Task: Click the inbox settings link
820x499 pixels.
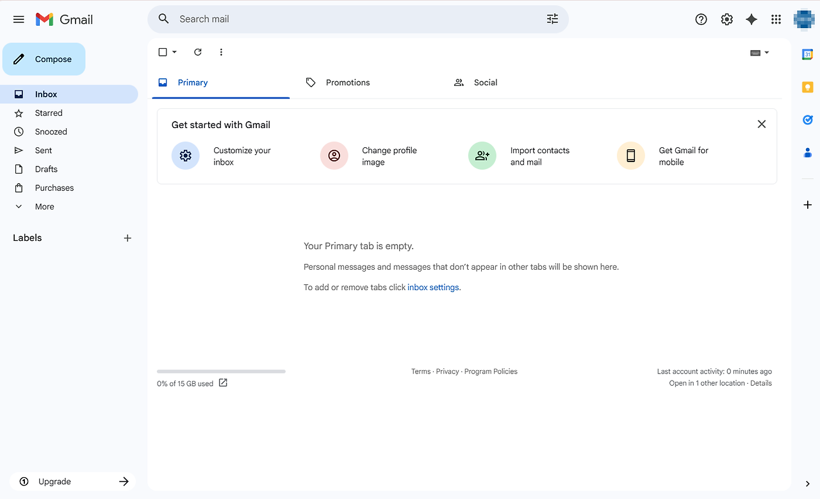Action: (433, 288)
